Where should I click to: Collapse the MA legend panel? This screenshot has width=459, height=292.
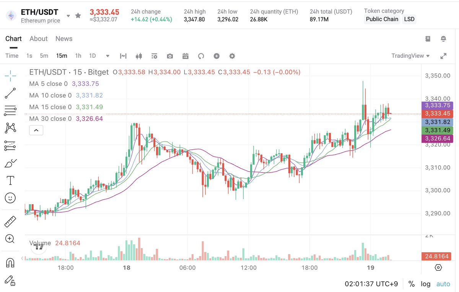[36, 130]
